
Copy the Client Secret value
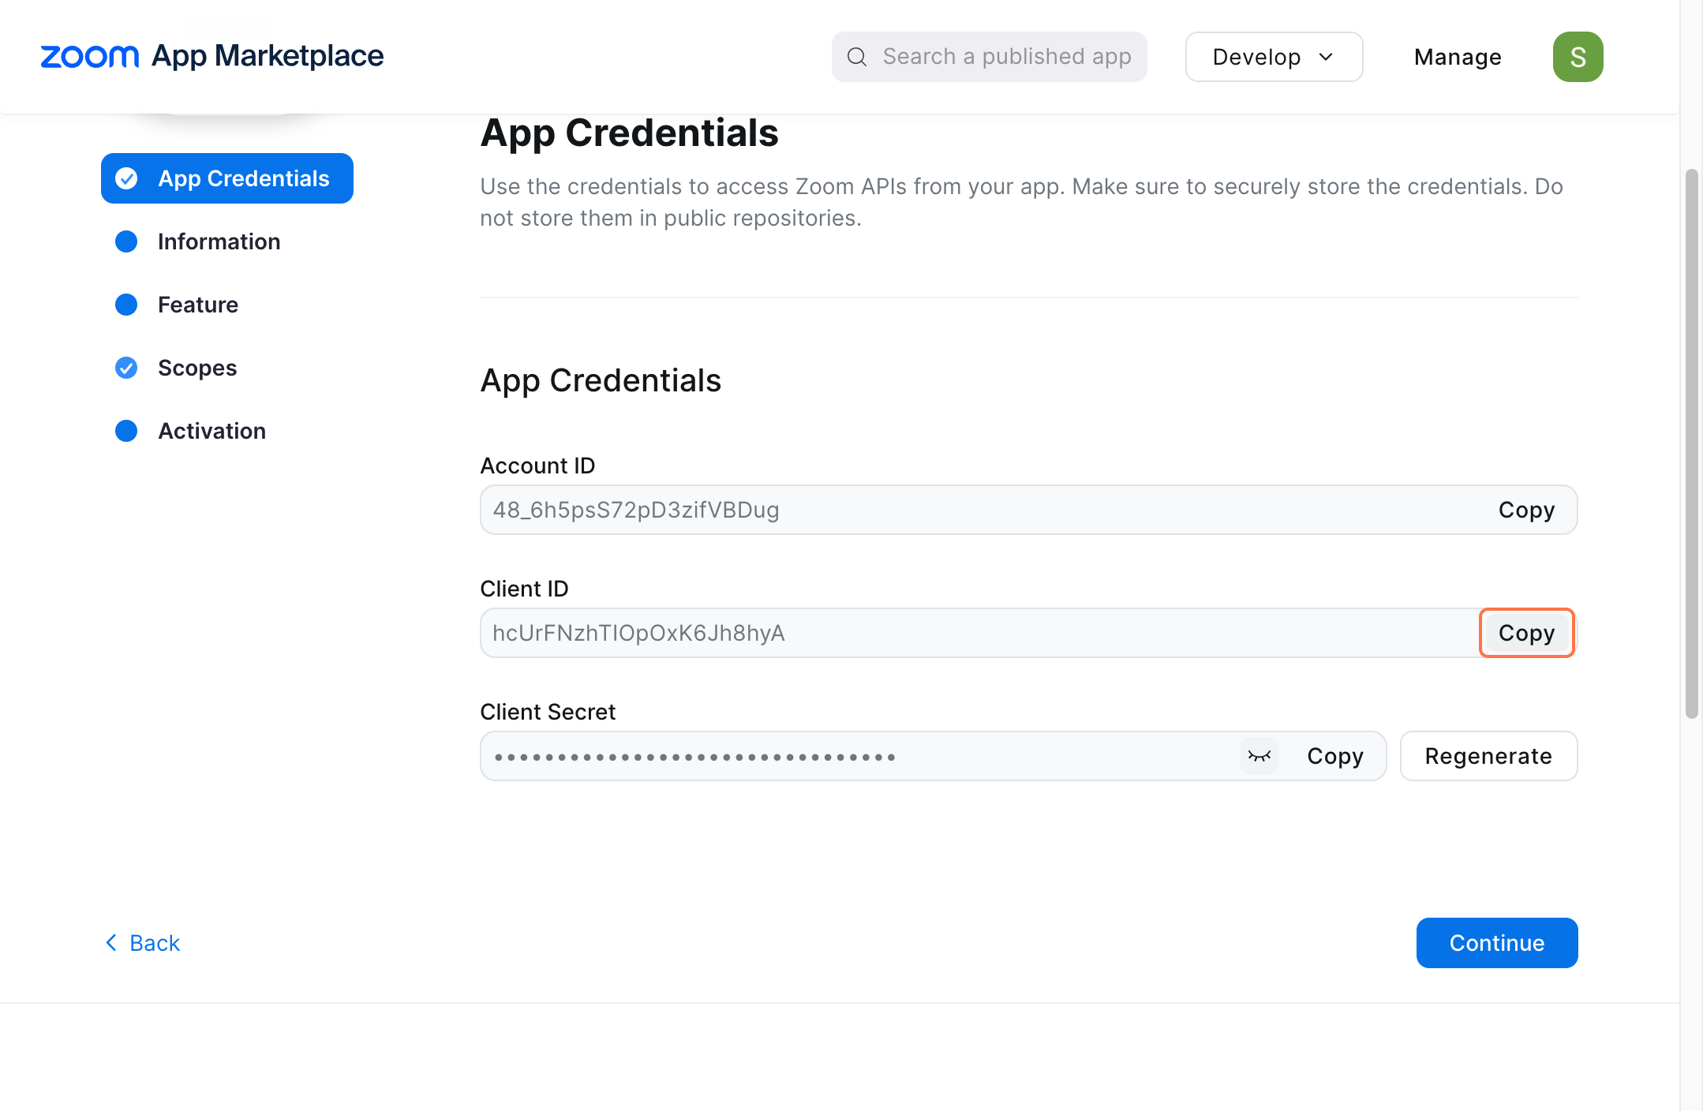(x=1334, y=756)
